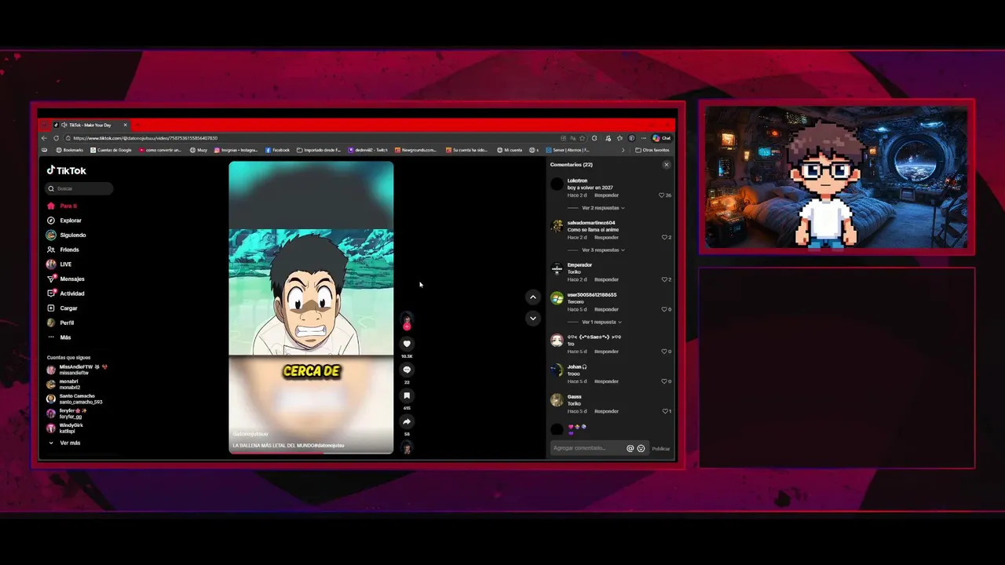Open monabri followed account

click(x=64, y=385)
